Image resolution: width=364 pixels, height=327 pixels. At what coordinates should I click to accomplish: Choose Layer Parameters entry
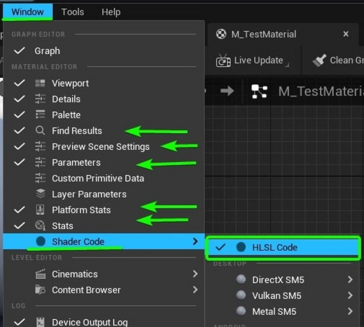point(104,194)
